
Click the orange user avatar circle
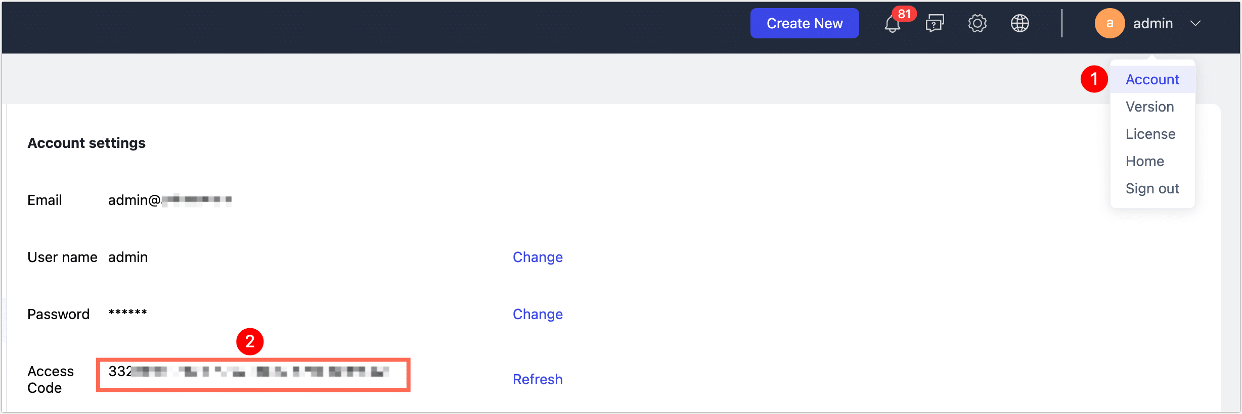[1110, 23]
